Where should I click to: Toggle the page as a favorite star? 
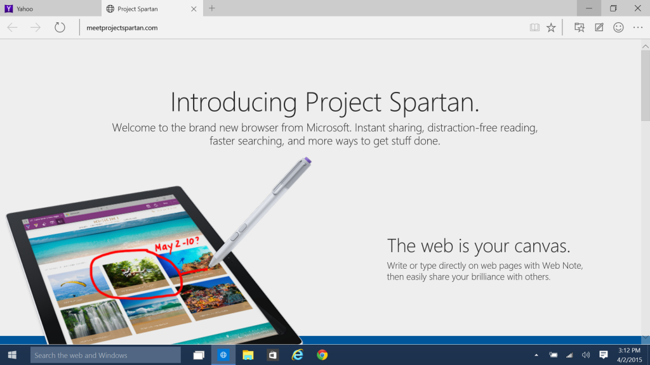click(x=551, y=27)
